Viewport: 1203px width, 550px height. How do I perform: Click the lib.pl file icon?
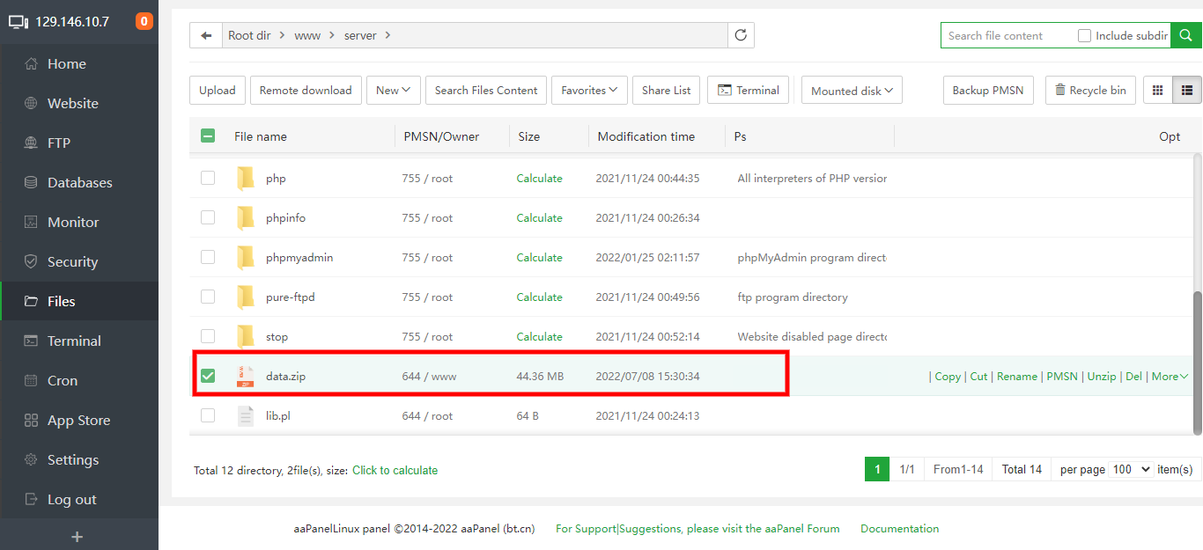tap(246, 415)
